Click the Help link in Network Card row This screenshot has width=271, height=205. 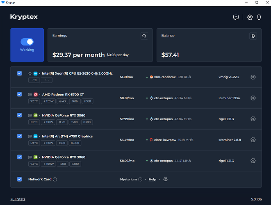(x=152, y=180)
